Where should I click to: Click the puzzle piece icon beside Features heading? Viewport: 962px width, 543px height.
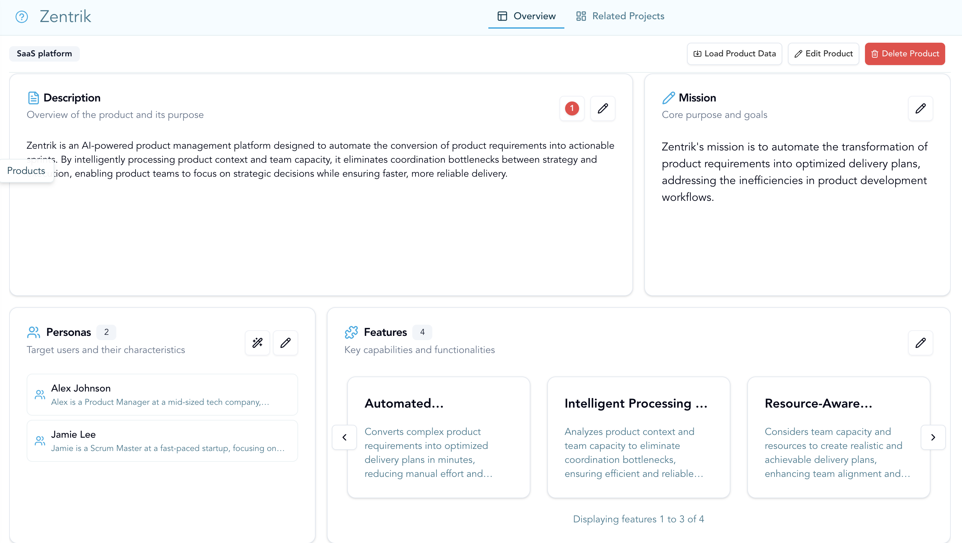pos(351,332)
